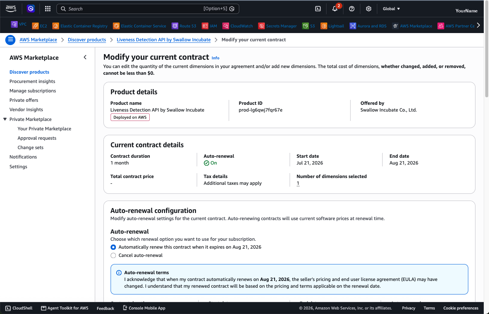Viewport: 489px width, 314px height.
Task: Click product ID prod-lg6qwj7fqr67e
Action: pos(261,110)
